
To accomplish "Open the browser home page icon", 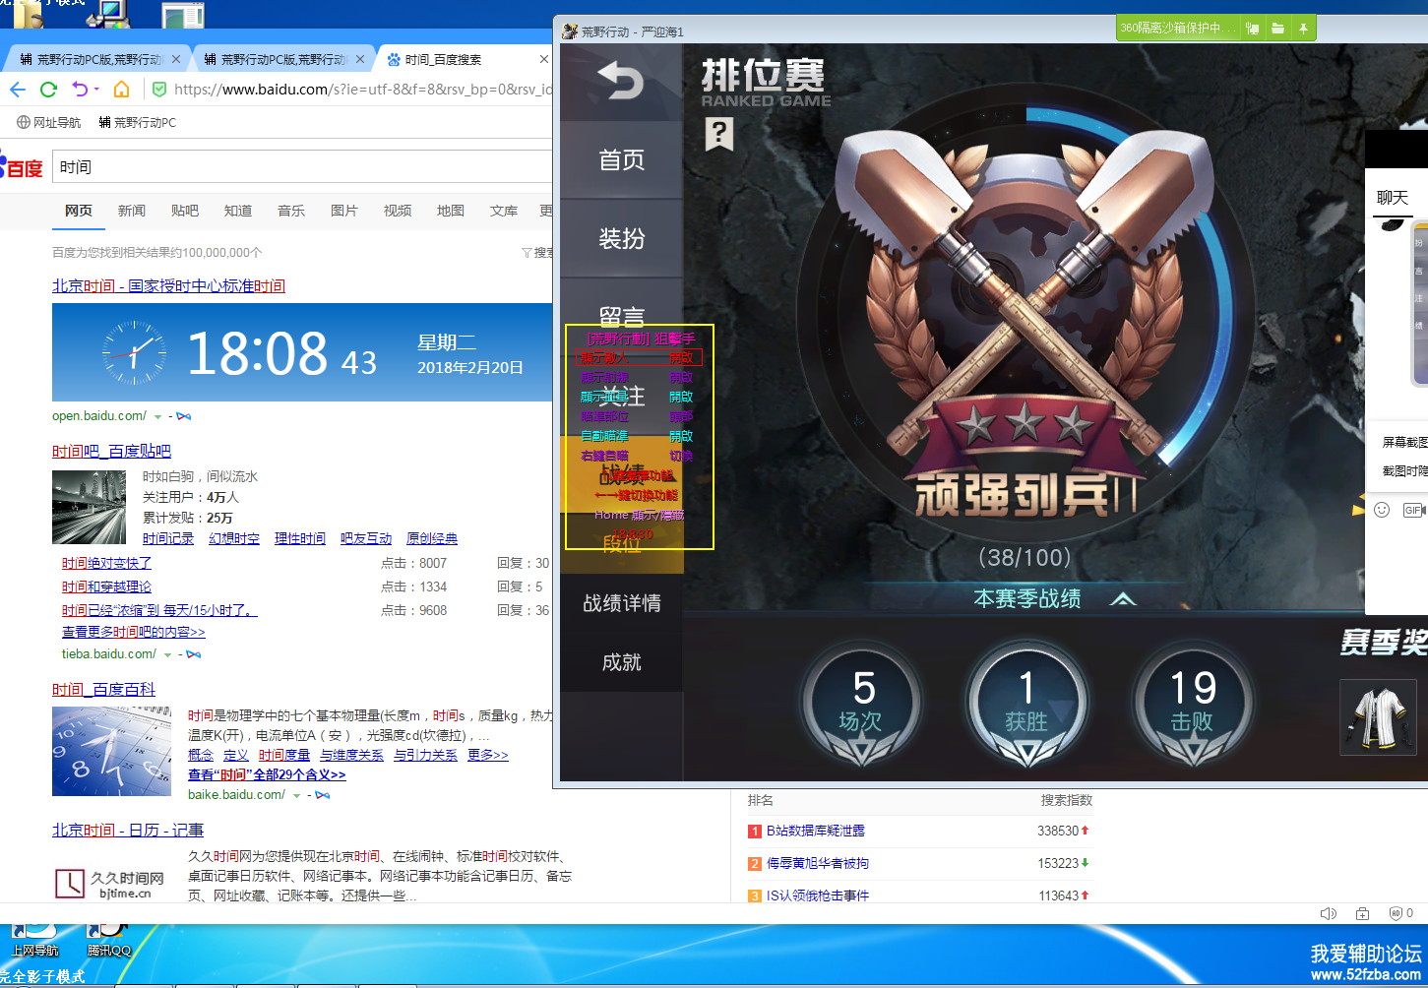I will [121, 90].
